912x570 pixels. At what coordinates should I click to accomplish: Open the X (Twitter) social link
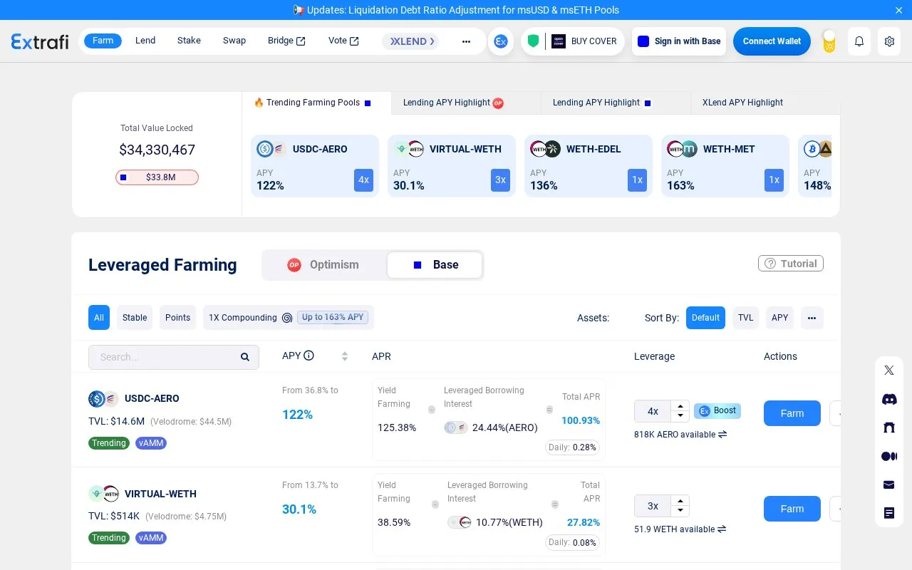(889, 370)
